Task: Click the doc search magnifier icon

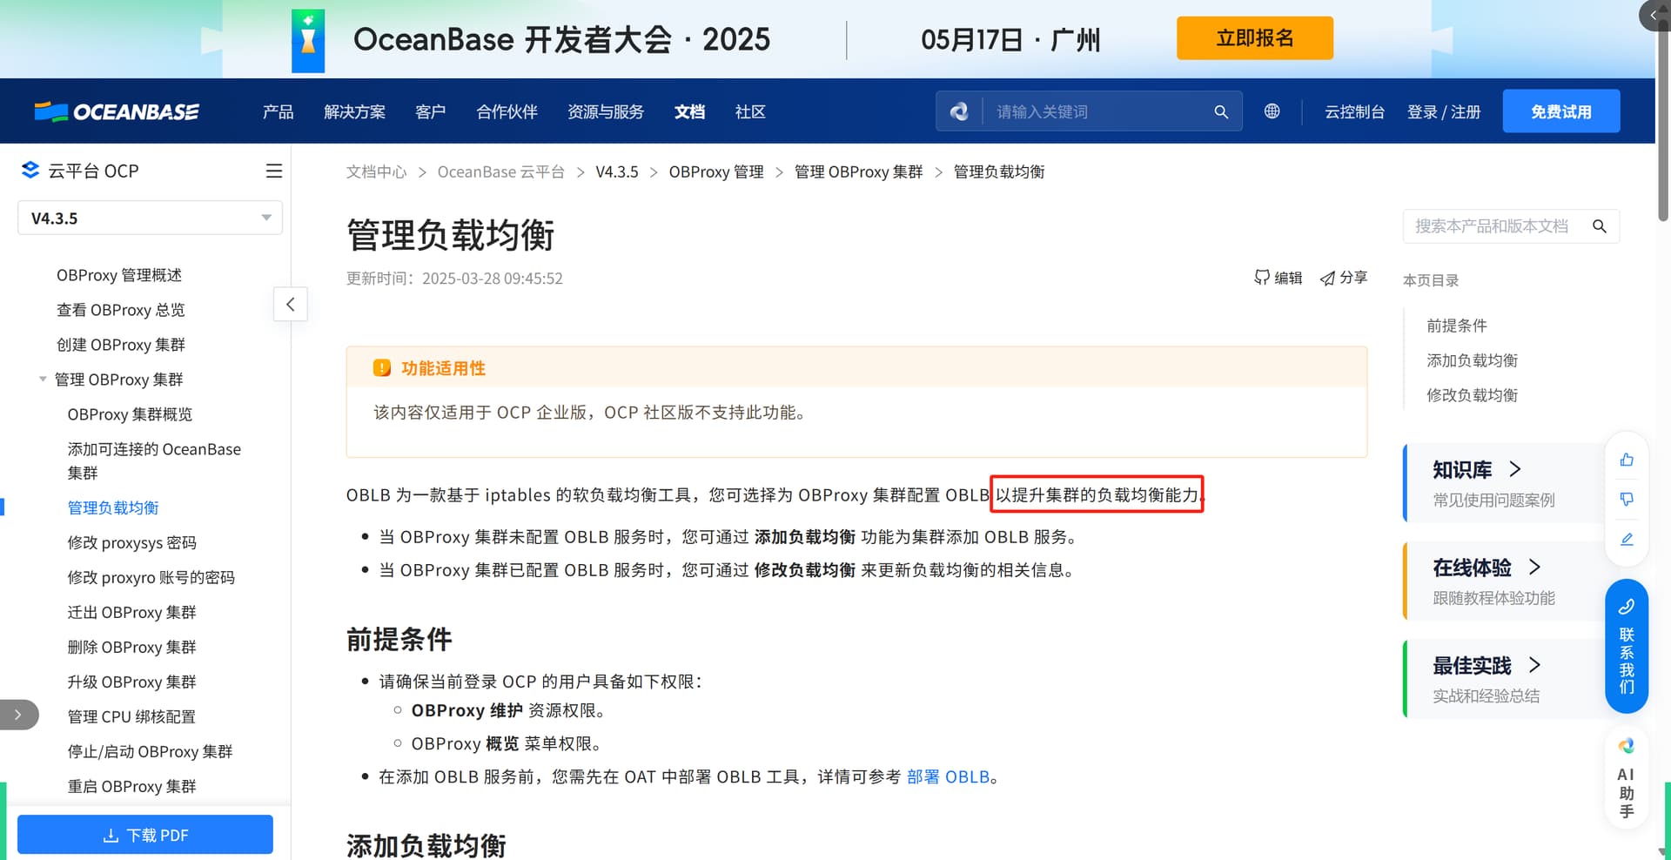Action: point(1599,226)
